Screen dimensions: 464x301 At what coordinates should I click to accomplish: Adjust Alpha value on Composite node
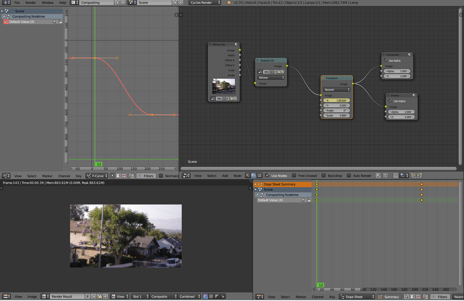(397, 71)
